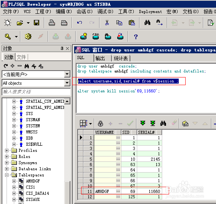Click the Export results icon

tap(185, 123)
